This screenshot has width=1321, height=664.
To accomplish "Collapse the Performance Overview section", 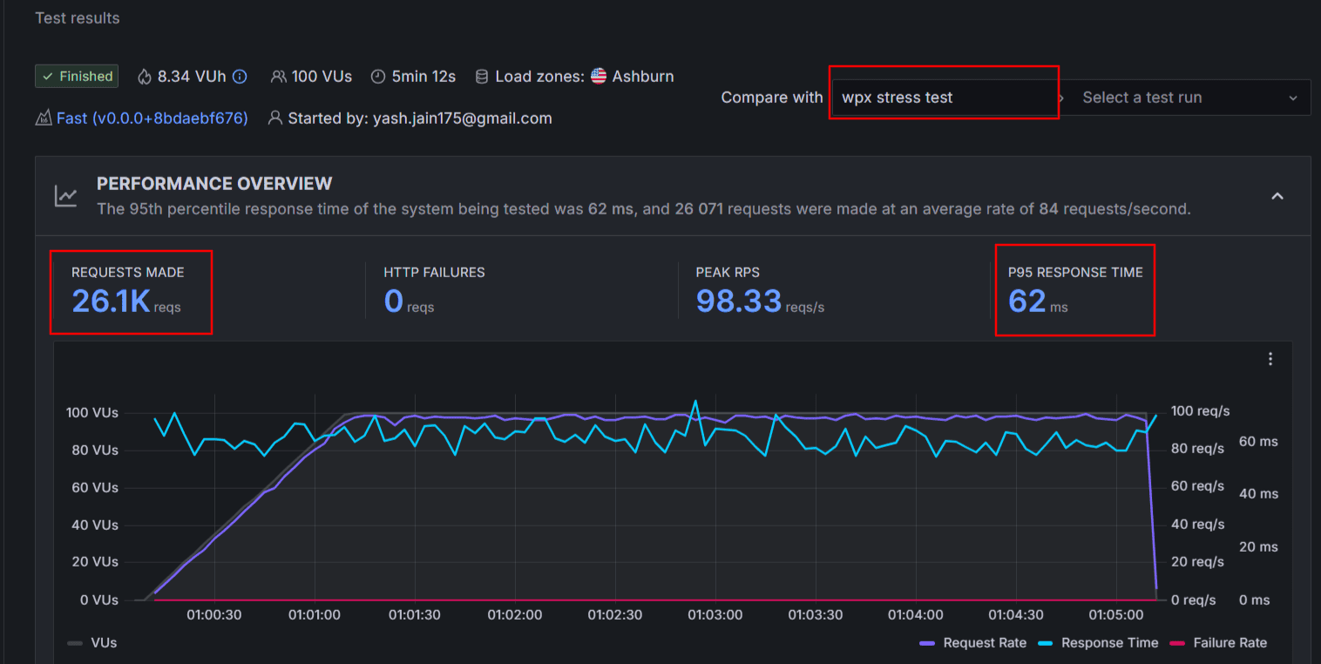I will point(1277,196).
